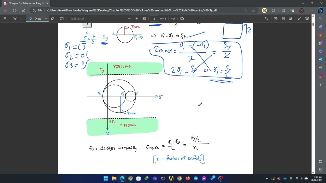The height and width of the screenshot is (183, 326).
Task: Open the Tools briefcase in sidebar
Action: pos(320,35)
